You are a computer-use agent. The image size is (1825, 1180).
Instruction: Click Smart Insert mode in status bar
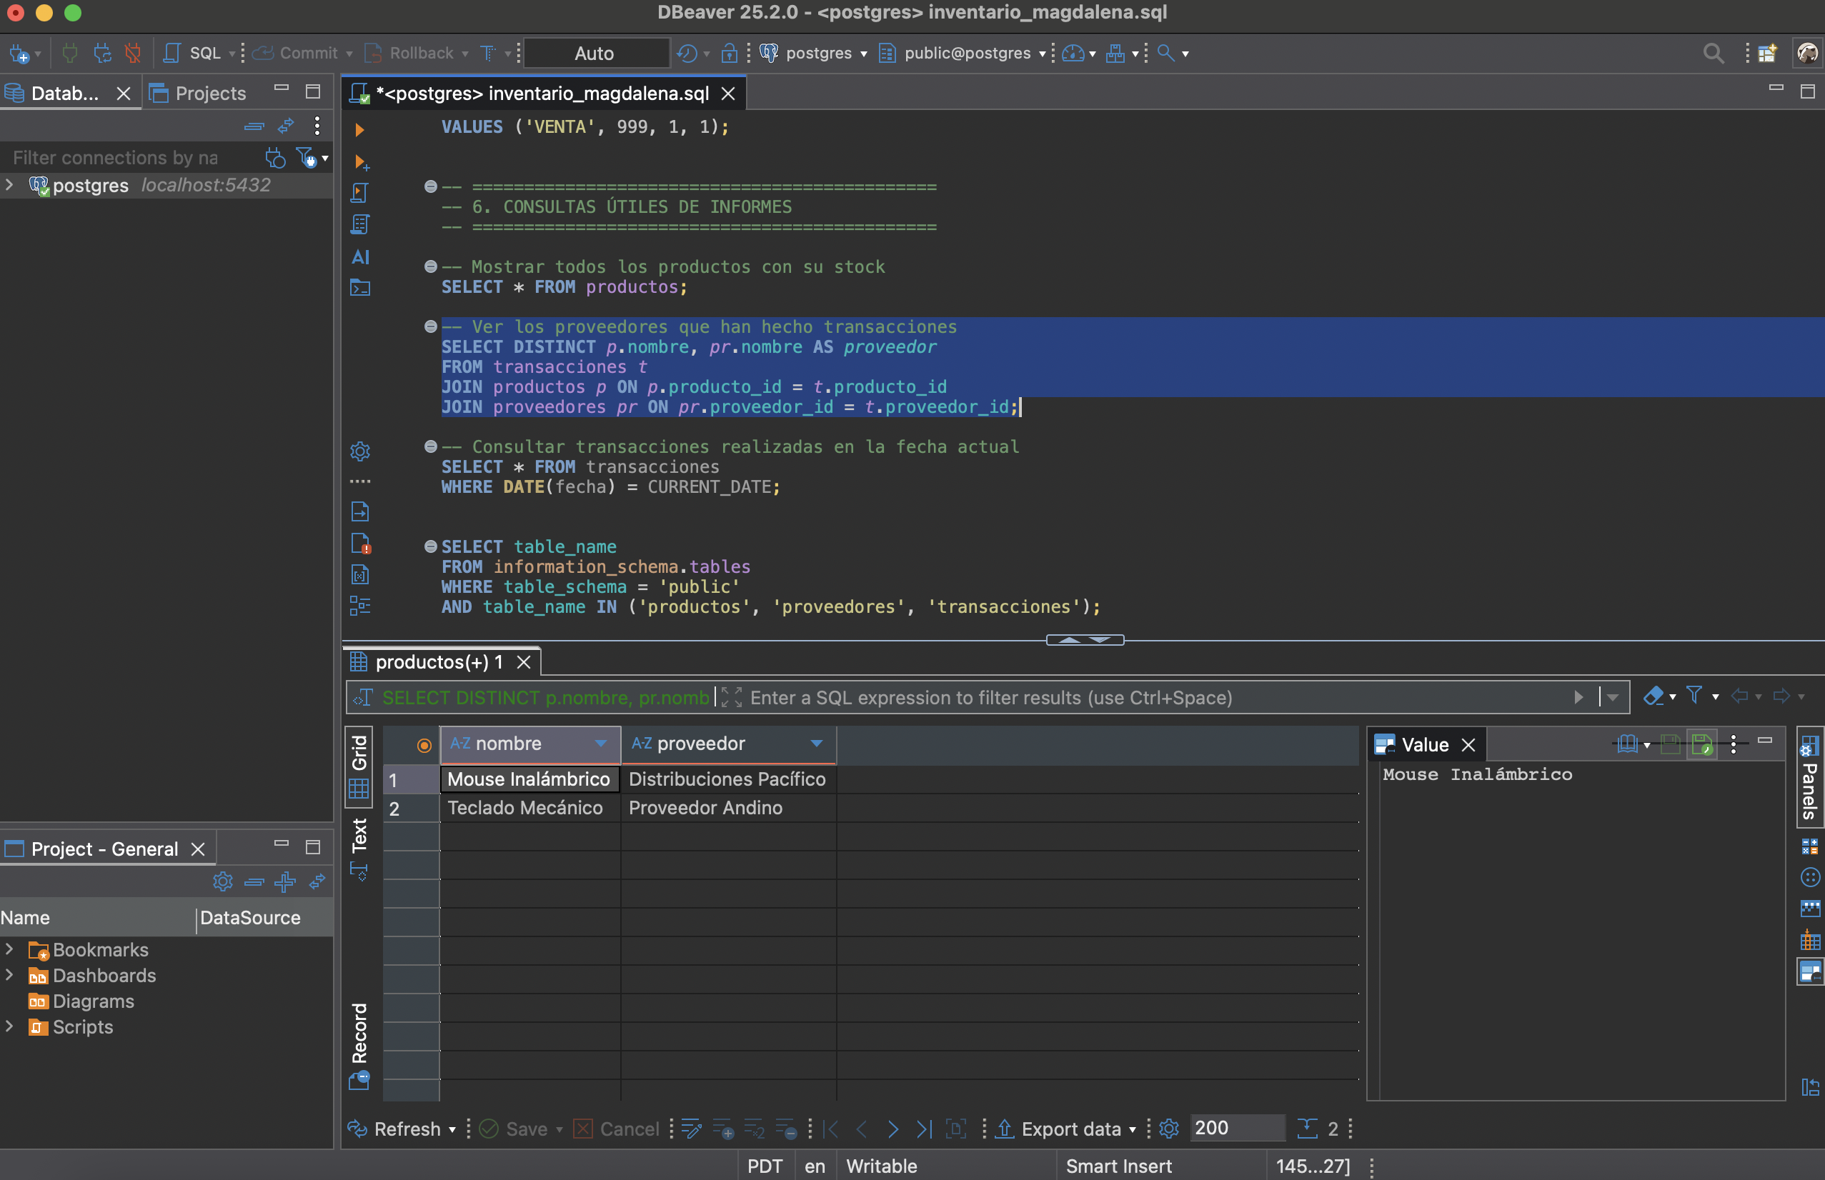[1118, 1166]
